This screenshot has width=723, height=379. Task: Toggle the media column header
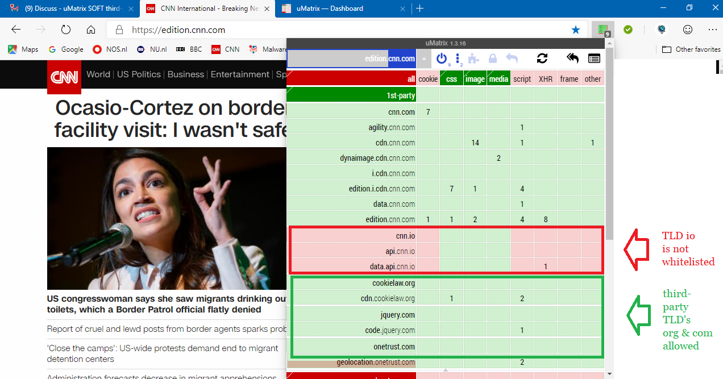tap(498, 79)
